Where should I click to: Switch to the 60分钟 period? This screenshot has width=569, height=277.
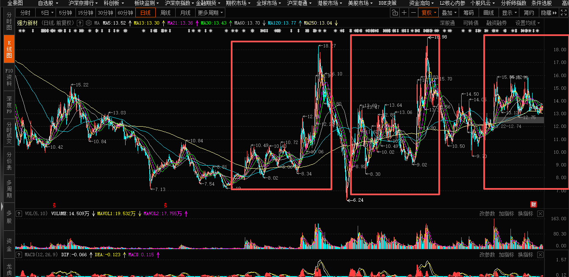tap(125, 13)
